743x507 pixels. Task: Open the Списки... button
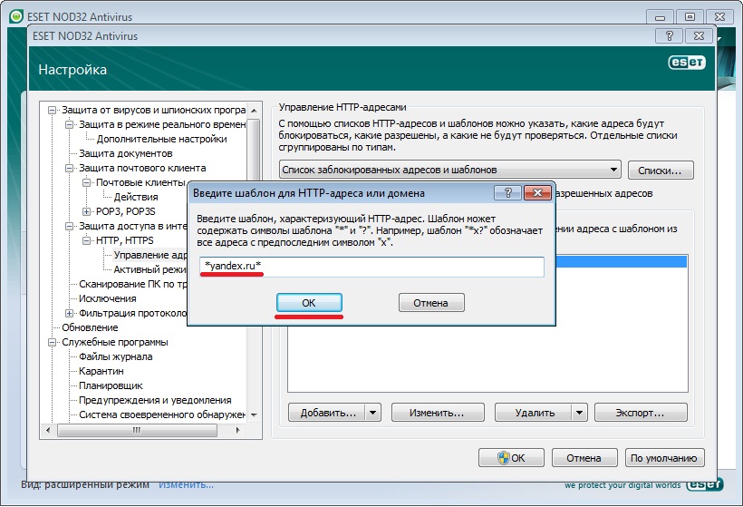tap(661, 171)
